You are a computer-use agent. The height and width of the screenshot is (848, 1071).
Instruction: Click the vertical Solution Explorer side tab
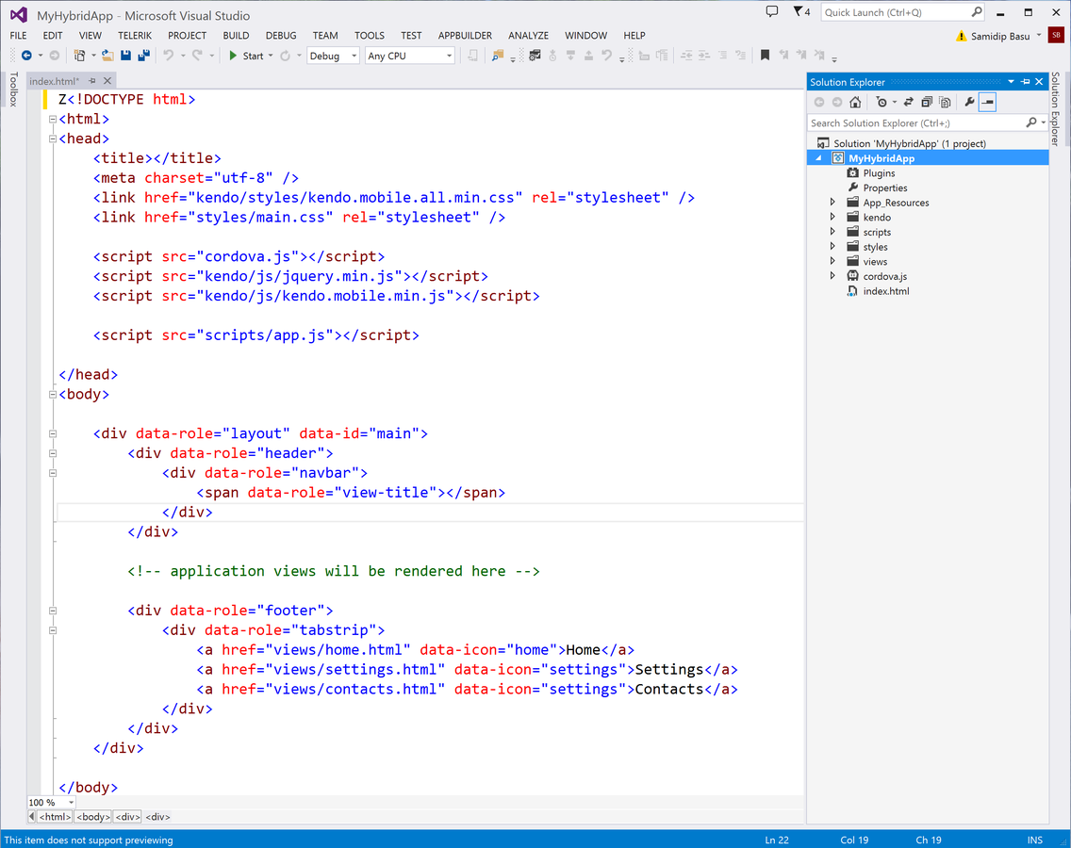pos(1056,108)
